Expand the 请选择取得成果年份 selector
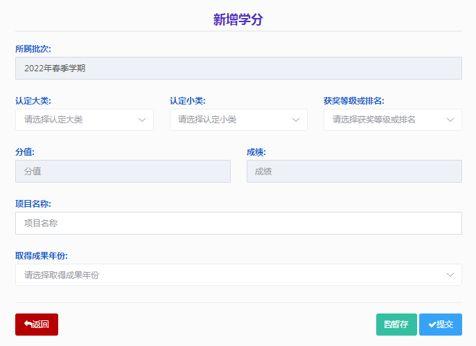Viewport: 476px width, 346px height. 229,275
